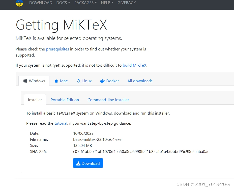This screenshot has height=189, width=234.
Task: Open the All downloads tab
Action: (140, 81)
